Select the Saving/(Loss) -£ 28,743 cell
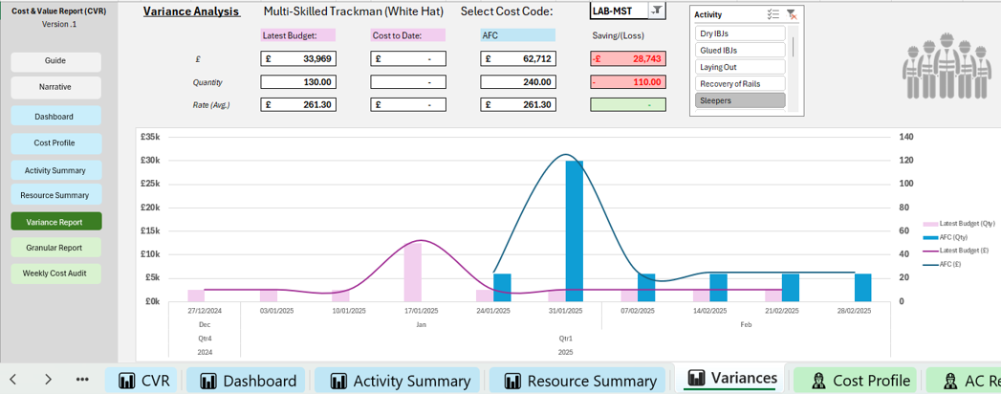Image resolution: width=1001 pixels, height=394 pixels. [x=628, y=58]
